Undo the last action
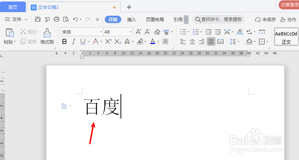 [75, 19]
